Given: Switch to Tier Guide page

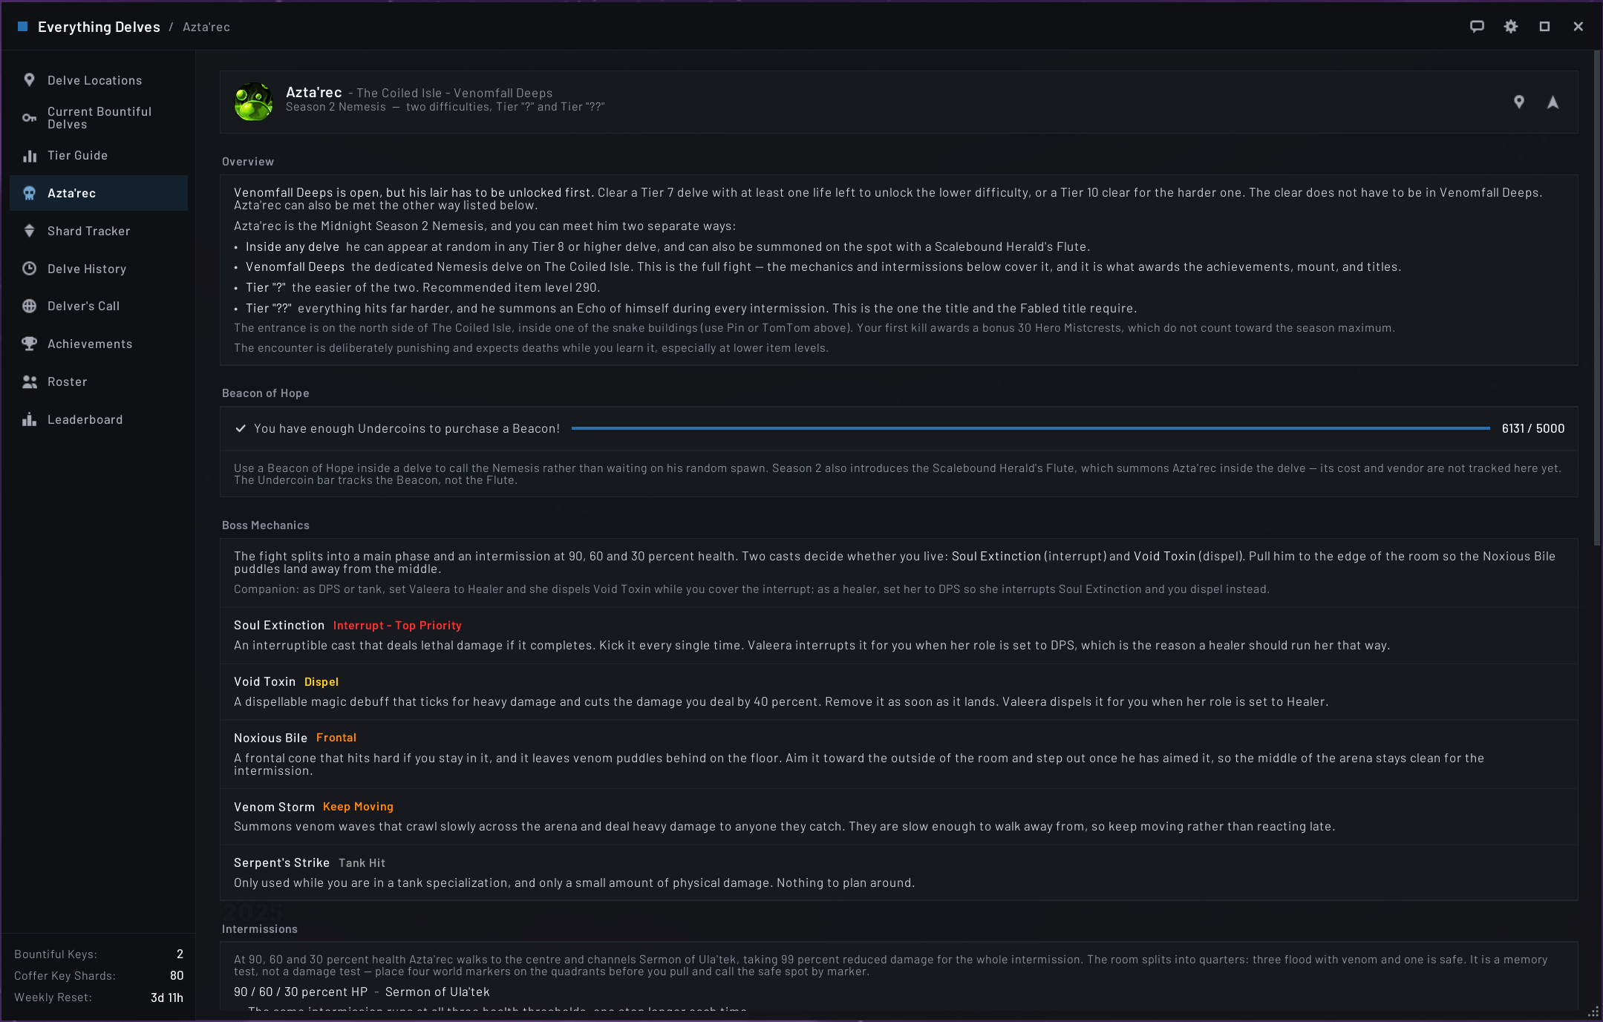Looking at the screenshot, I should 99,156.
